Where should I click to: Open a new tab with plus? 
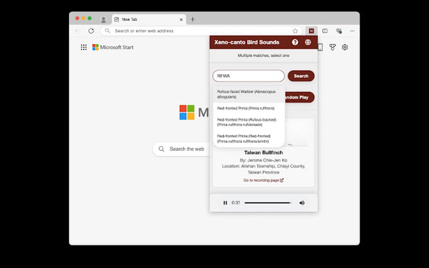[x=193, y=19]
